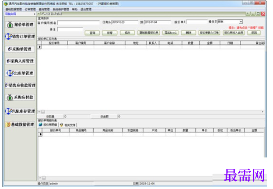Open 出库单管理 in the sidebar

coord(20,73)
